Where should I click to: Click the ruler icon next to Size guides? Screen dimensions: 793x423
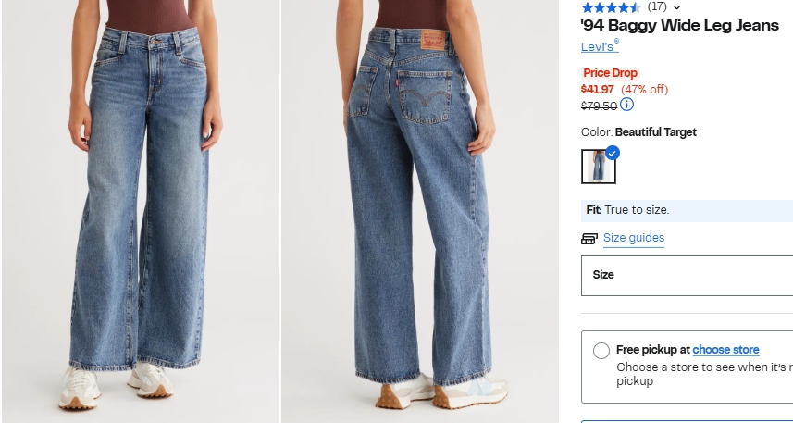[589, 238]
